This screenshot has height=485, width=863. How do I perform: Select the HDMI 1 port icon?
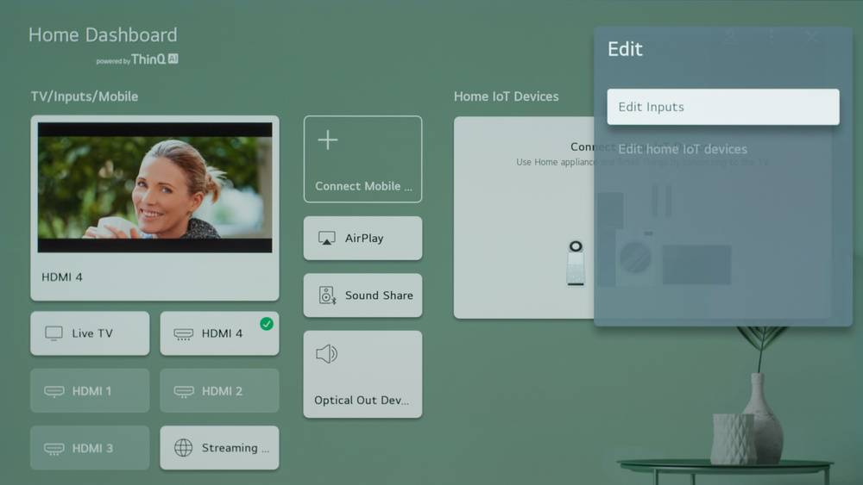pyautogui.click(x=54, y=391)
